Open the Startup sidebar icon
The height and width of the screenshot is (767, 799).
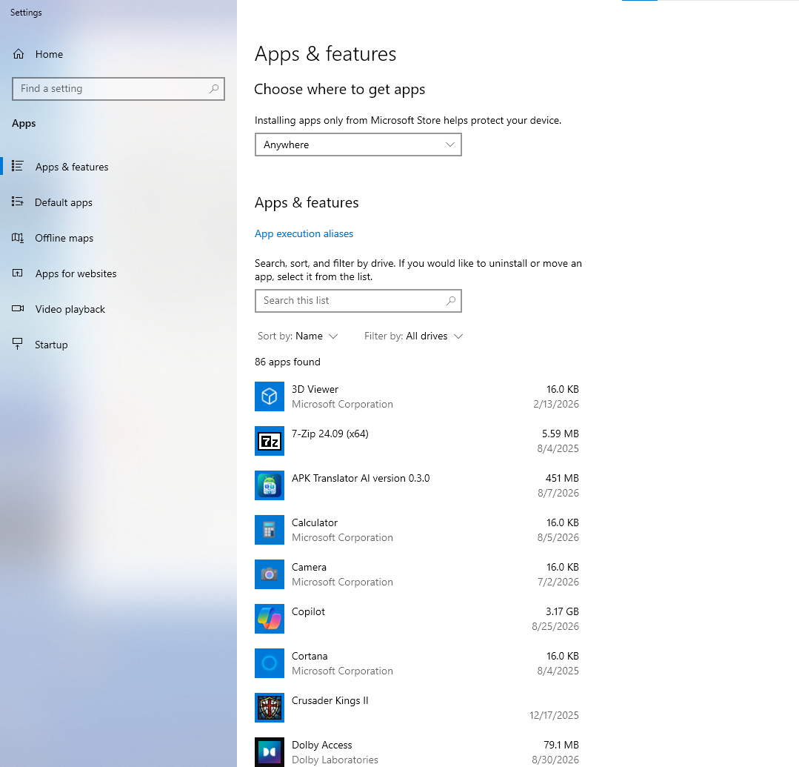click(18, 345)
